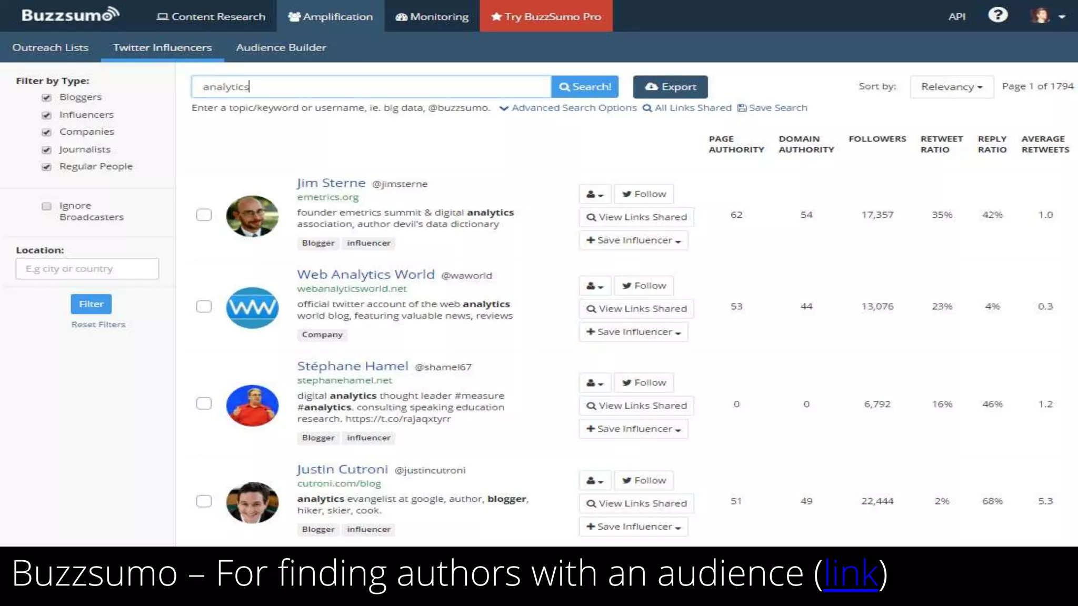Open Audience Builder tab
Image resolution: width=1078 pixels, height=606 pixels.
(281, 47)
